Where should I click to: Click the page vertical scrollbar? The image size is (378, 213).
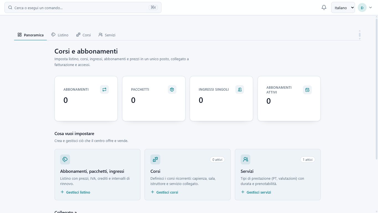pos(377,89)
